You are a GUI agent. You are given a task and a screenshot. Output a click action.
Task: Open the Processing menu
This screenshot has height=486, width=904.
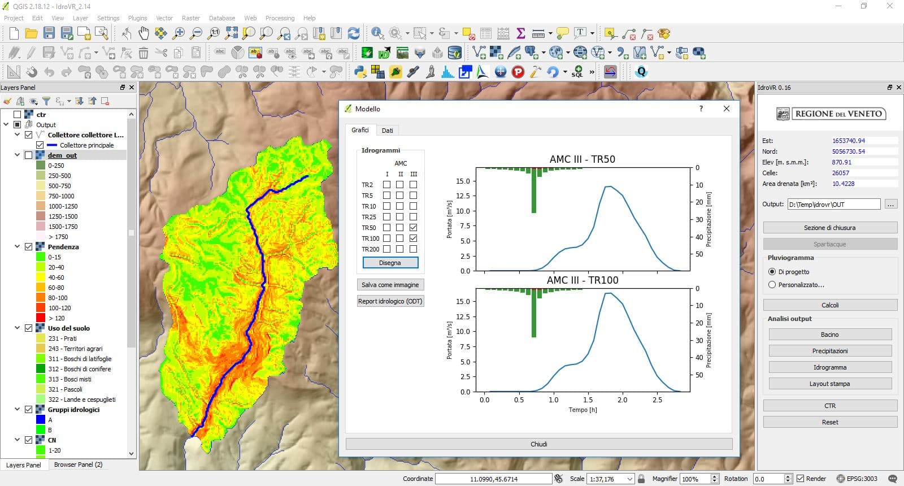pyautogui.click(x=280, y=18)
